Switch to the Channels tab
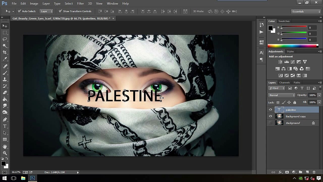The height and width of the screenshot is (182, 323). pos(284,83)
